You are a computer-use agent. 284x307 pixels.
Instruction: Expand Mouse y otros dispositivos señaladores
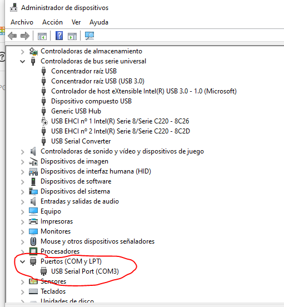pos(22,241)
